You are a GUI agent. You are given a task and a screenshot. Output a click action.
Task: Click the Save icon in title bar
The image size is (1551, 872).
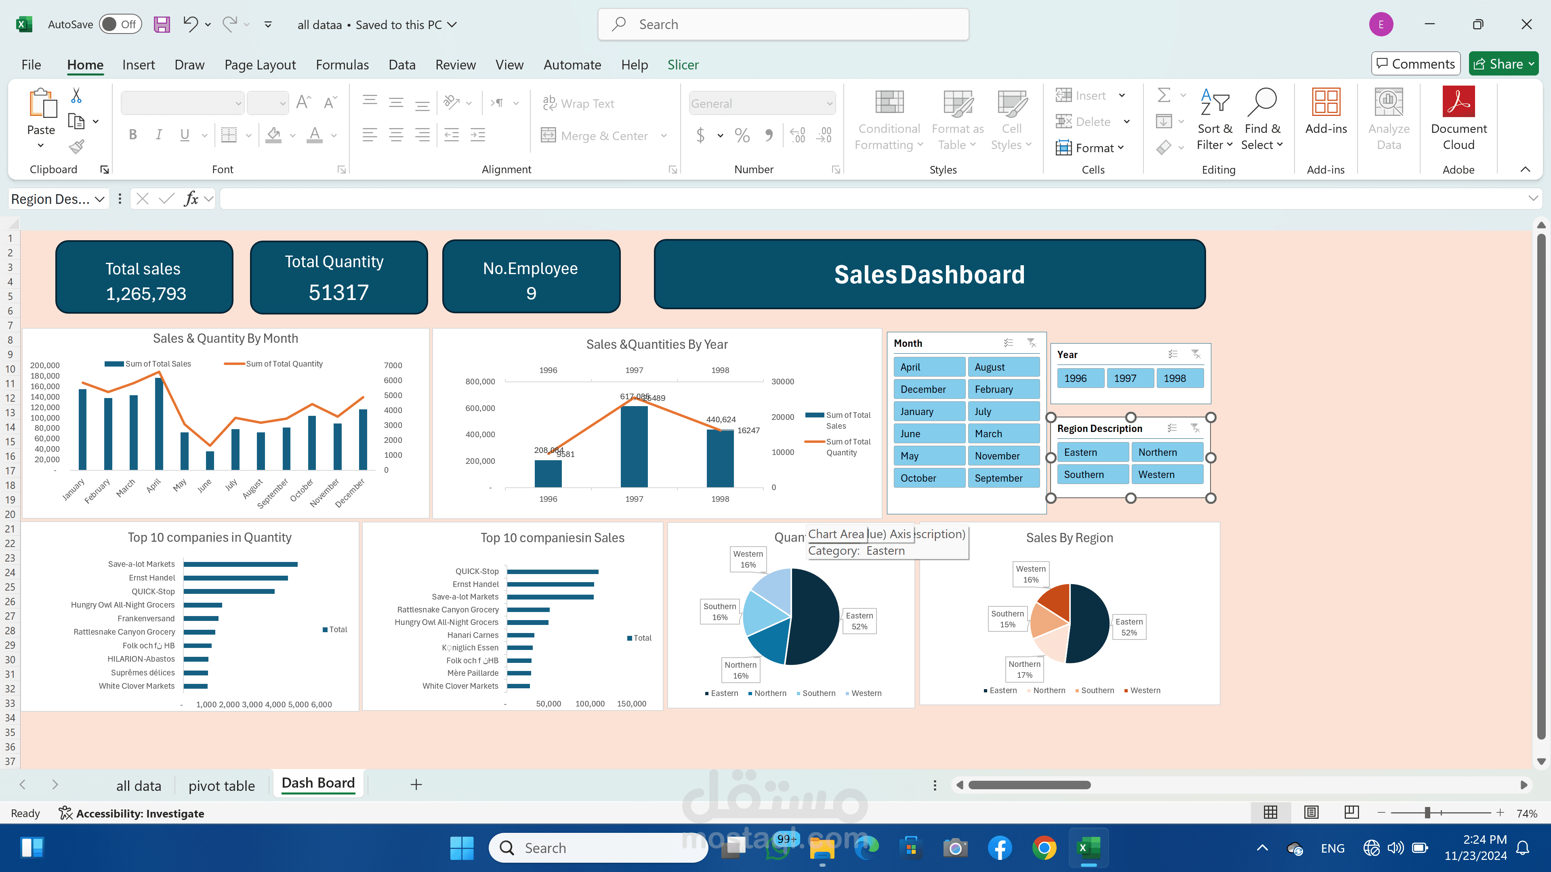click(162, 25)
